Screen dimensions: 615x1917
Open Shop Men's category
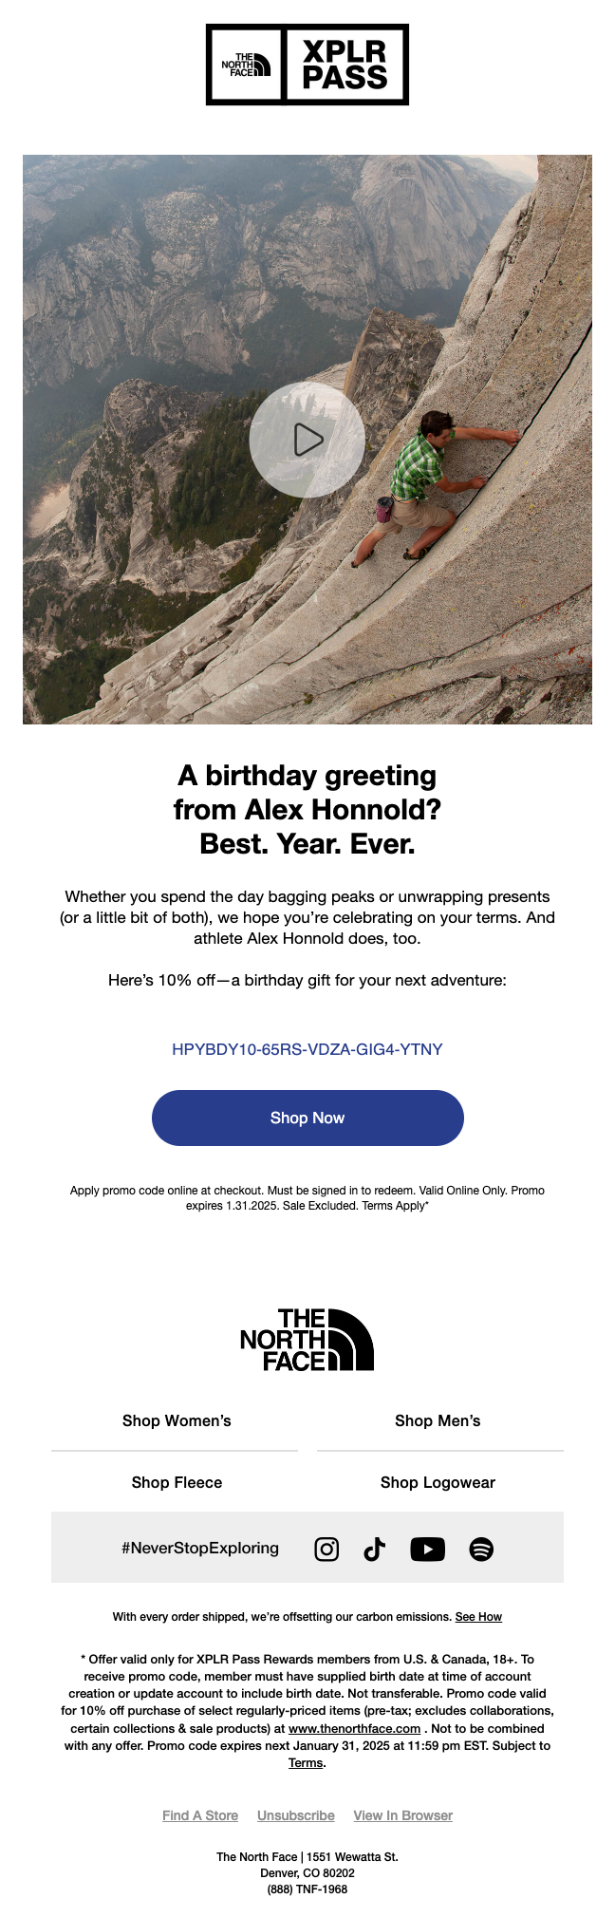click(438, 1420)
